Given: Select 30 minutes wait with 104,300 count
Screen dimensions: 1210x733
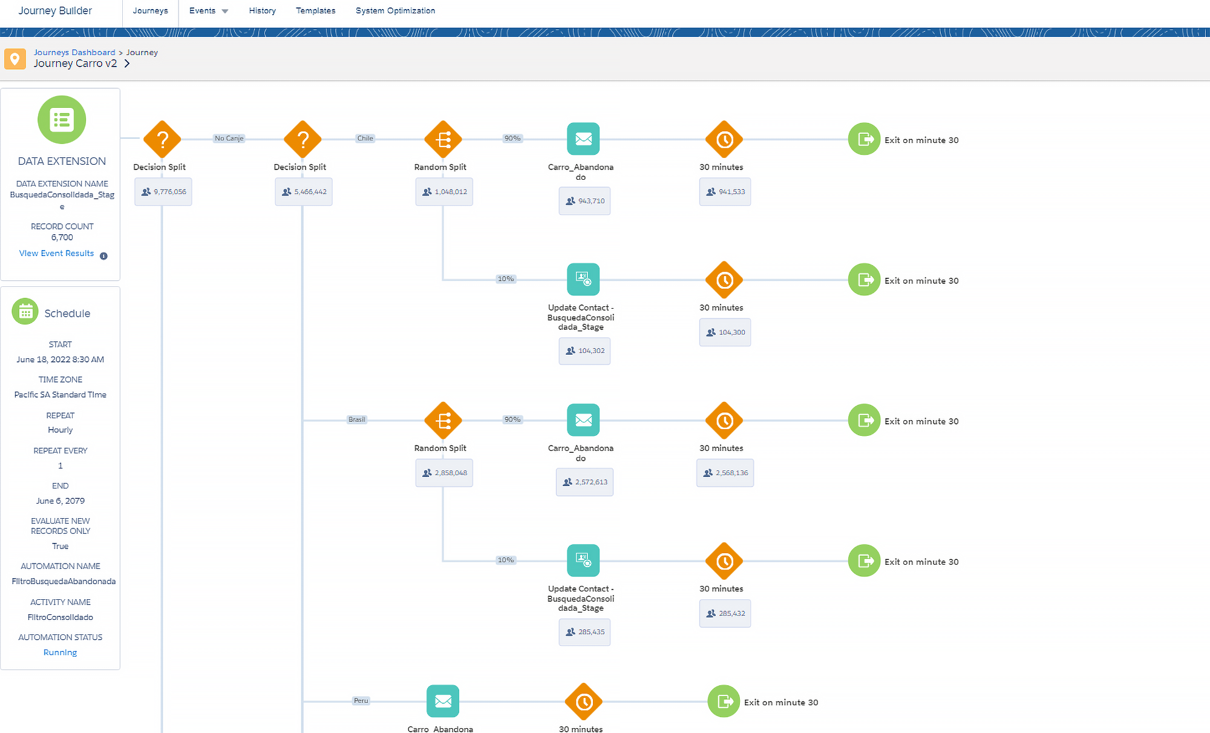Looking at the screenshot, I should (x=724, y=280).
